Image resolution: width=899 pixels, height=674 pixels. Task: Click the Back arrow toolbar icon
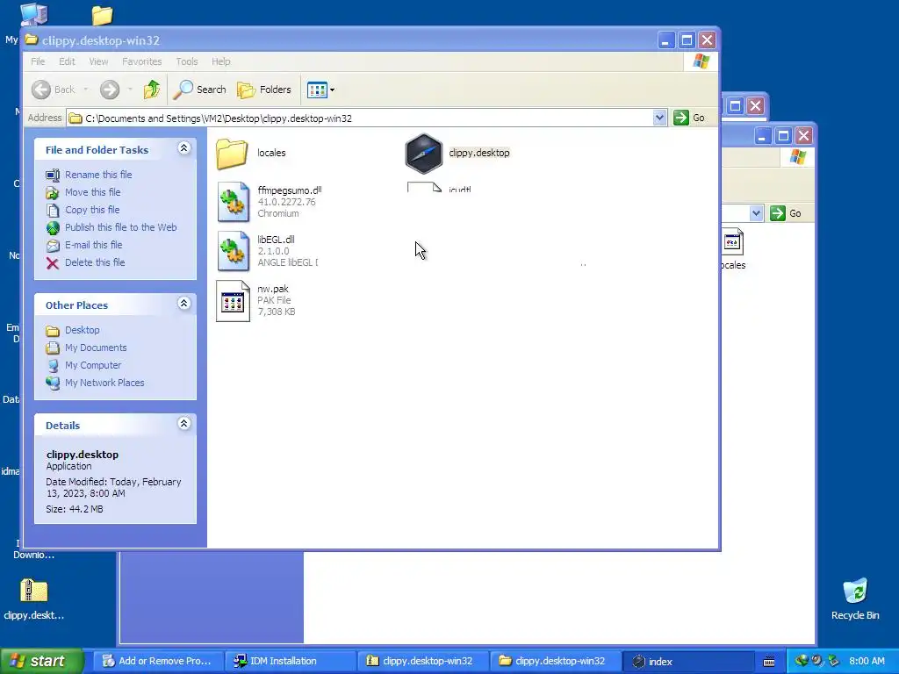click(x=41, y=90)
